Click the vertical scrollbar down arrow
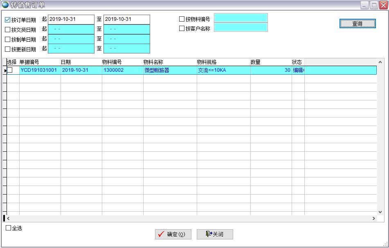 [380, 212]
